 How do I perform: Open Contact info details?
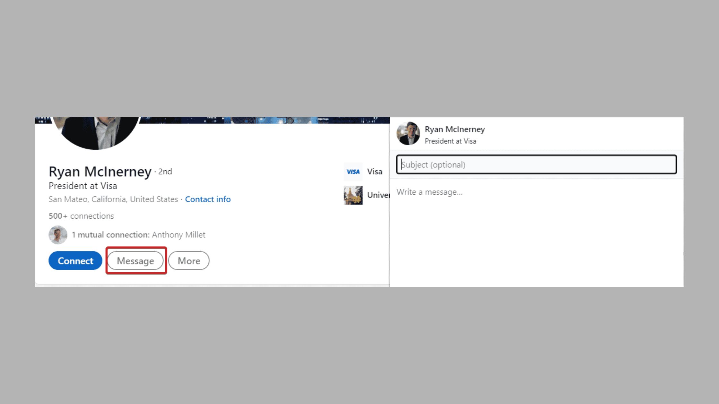(x=208, y=199)
